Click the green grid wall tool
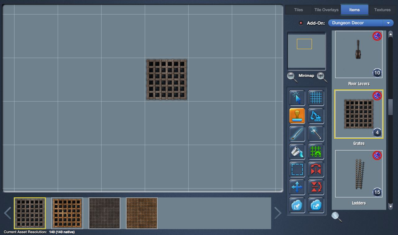The image size is (398, 235). point(316,151)
